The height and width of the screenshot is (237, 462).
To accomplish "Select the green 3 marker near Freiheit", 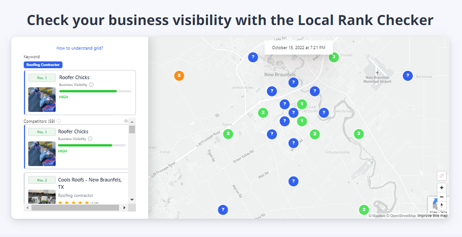I will pyautogui.click(x=333, y=57).
